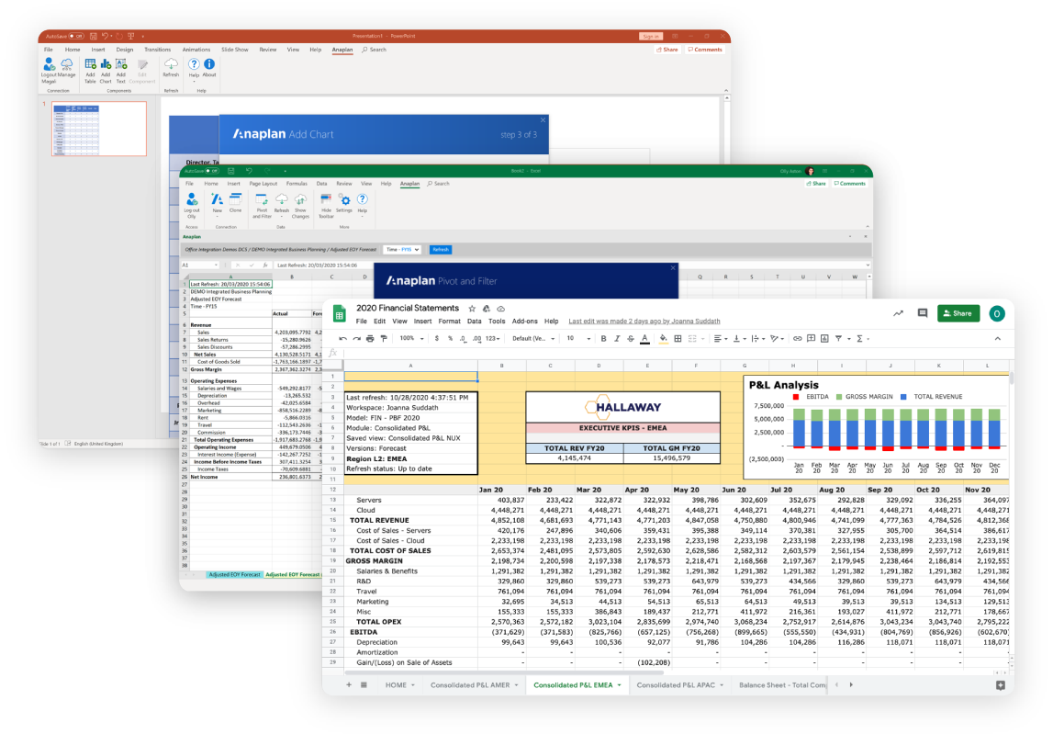
Task: Switch to Consolidated P&L APAC sheet tab
Action: click(x=676, y=685)
